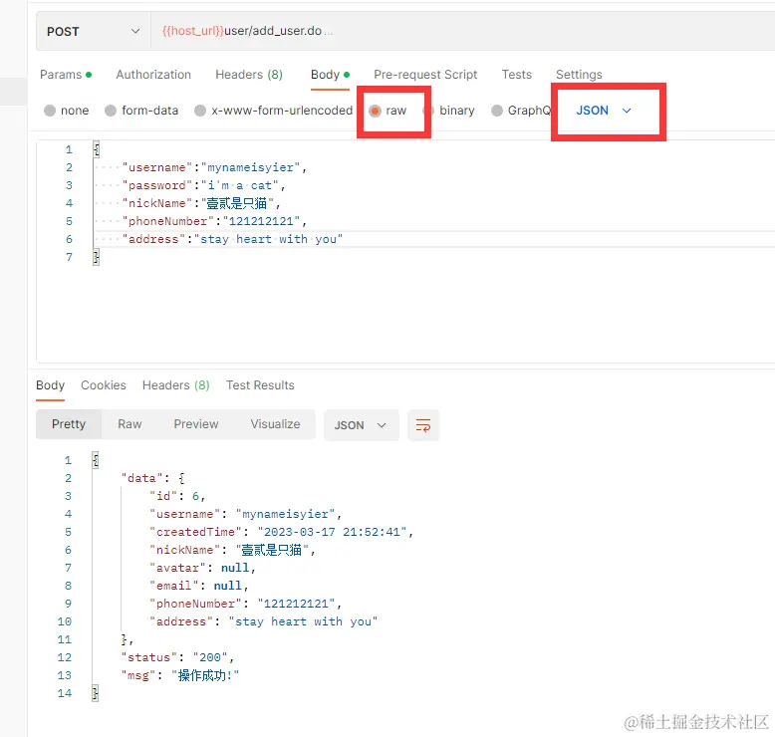This screenshot has height=737, width=775.
Task: Switch to the Tests tab
Action: [x=517, y=75]
